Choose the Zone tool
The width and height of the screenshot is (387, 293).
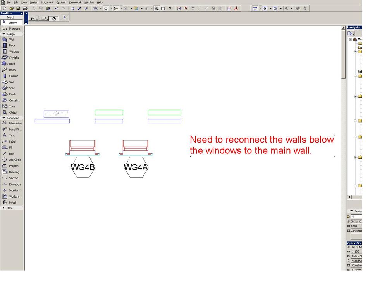coord(12,106)
